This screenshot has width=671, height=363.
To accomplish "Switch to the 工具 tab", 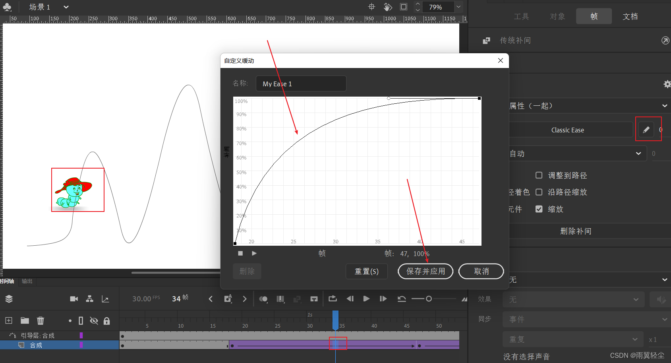I will (521, 16).
